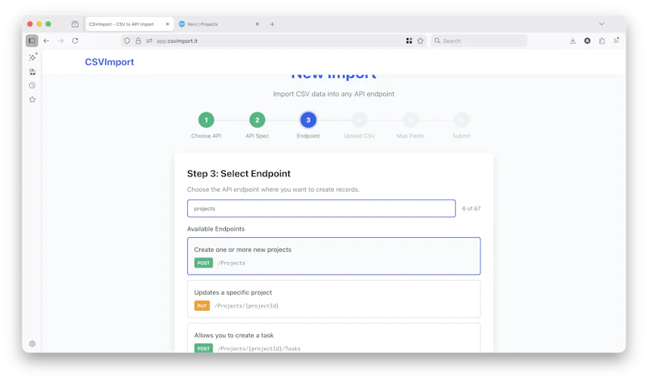Click the /Projects/{projectId} path text
The height and width of the screenshot is (382, 648).
click(x=247, y=306)
